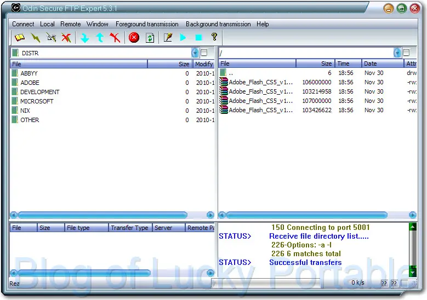Sort local list by Modify column header

(204, 64)
